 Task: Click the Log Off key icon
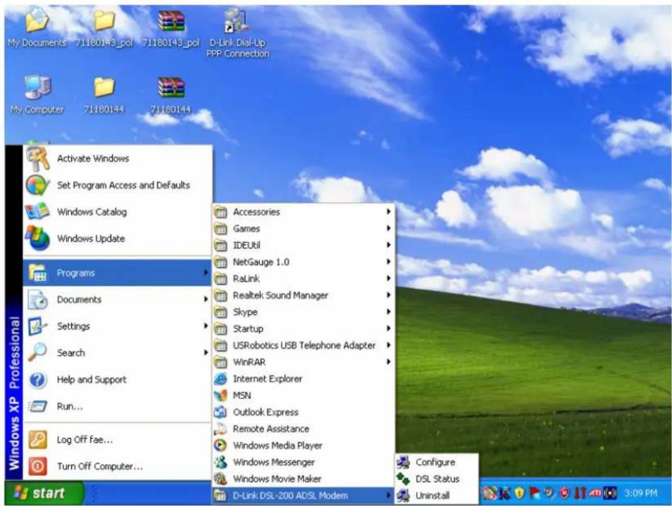[x=38, y=440]
